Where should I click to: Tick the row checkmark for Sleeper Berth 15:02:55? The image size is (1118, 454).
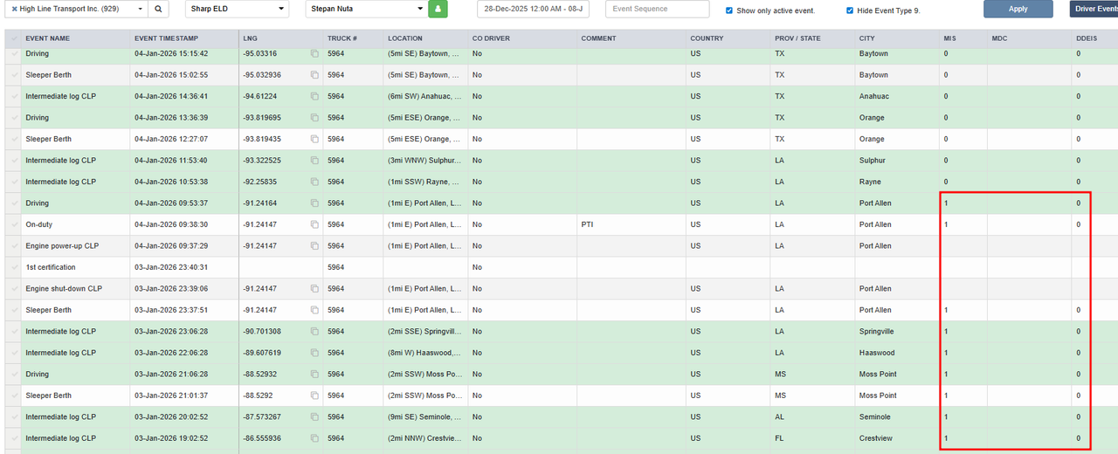tap(14, 75)
